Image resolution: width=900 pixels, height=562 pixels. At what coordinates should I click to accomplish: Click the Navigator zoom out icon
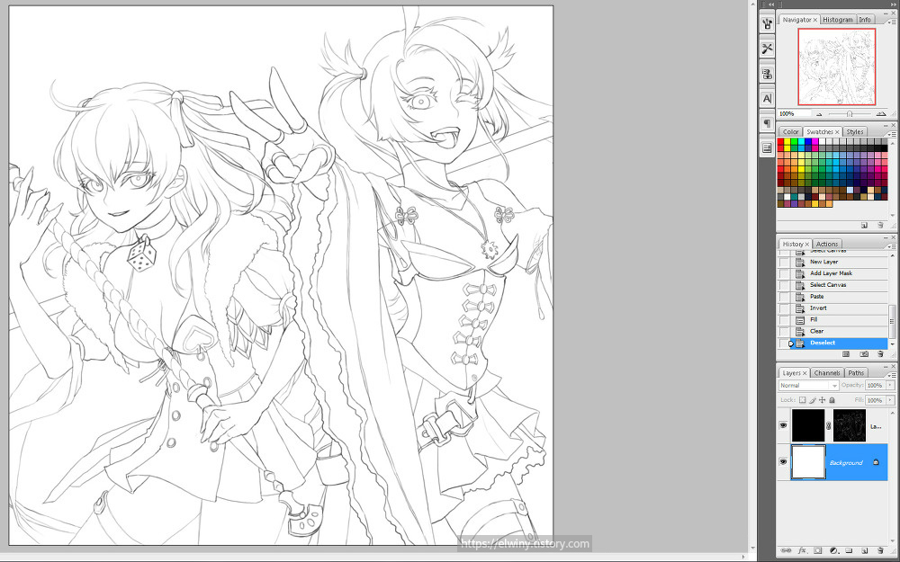(819, 114)
